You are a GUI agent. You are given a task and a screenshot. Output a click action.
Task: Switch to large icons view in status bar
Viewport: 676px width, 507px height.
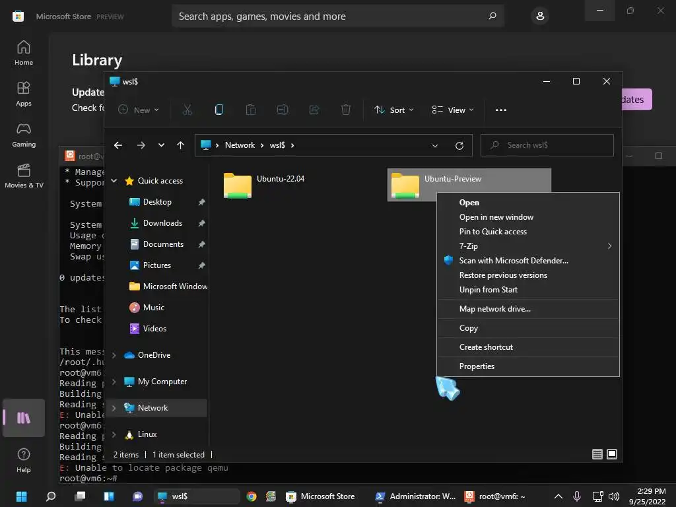[x=612, y=454]
